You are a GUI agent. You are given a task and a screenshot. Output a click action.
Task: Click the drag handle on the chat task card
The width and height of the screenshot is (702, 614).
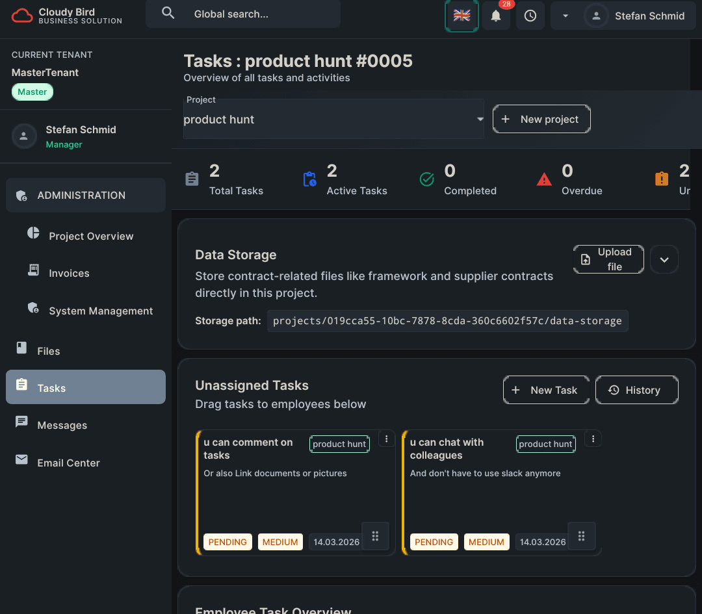[x=582, y=536]
